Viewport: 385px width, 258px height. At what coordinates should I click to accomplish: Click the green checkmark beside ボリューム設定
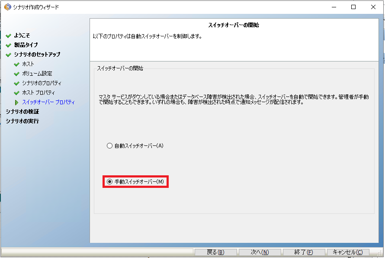click(x=17, y=74)
